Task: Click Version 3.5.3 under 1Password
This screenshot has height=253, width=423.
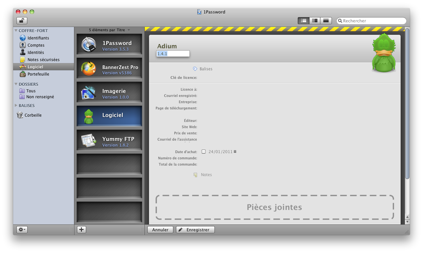Action: (115, 49)
